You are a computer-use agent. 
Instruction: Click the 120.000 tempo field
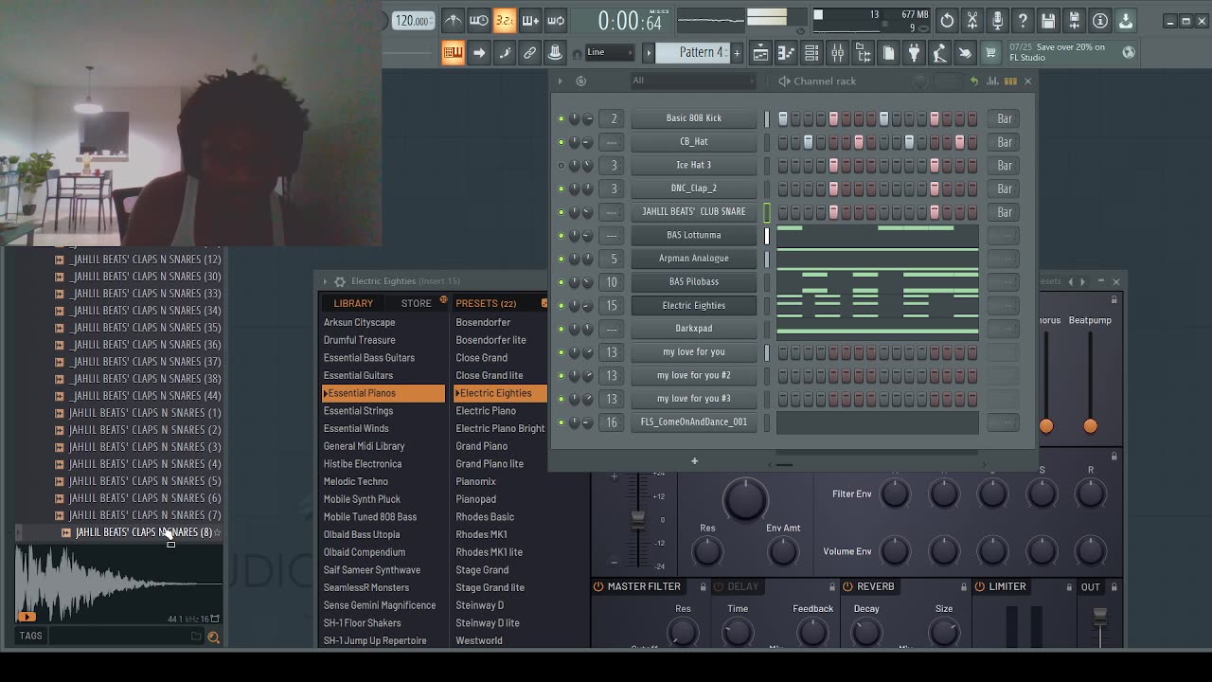(414, 21)
